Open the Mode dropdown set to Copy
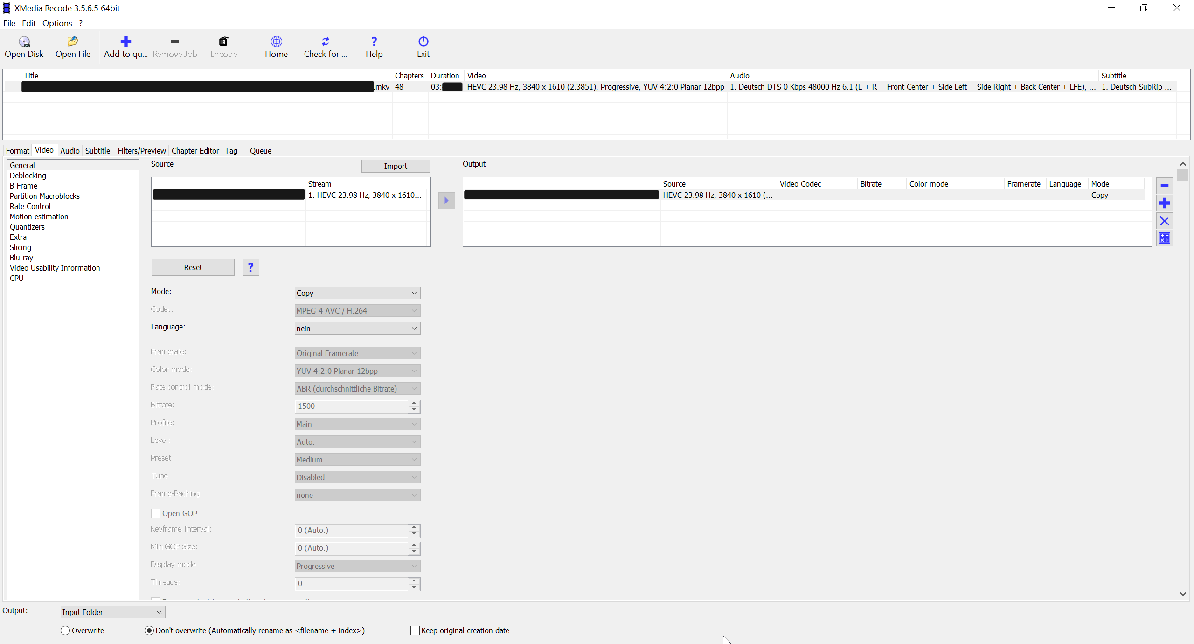Viewport: 1194px width, 644px height. (x=357, y=293)
